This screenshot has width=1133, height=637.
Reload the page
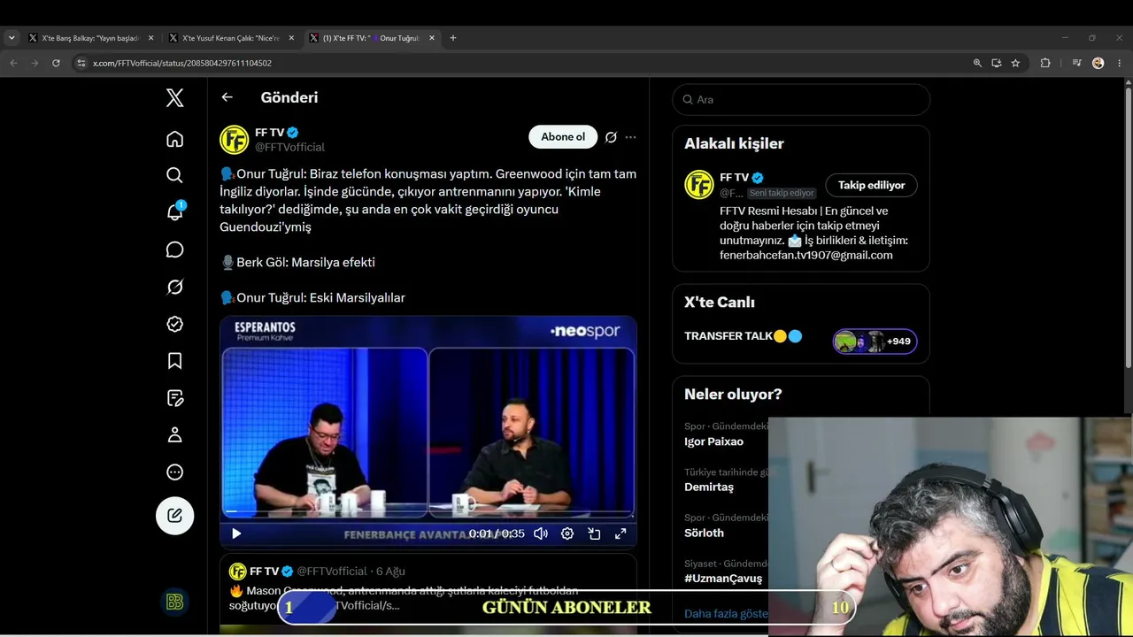[56, 63]
